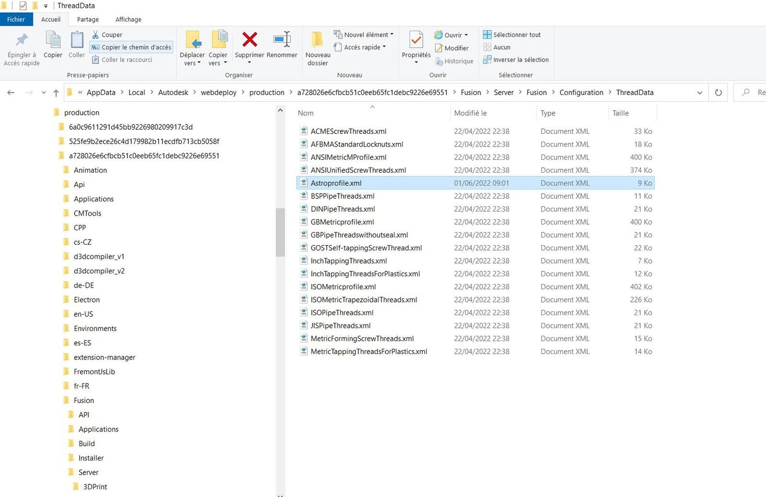Open Déplacer vers move menu
The width and height of the screenshot is (766, 497).
(192, 49)
